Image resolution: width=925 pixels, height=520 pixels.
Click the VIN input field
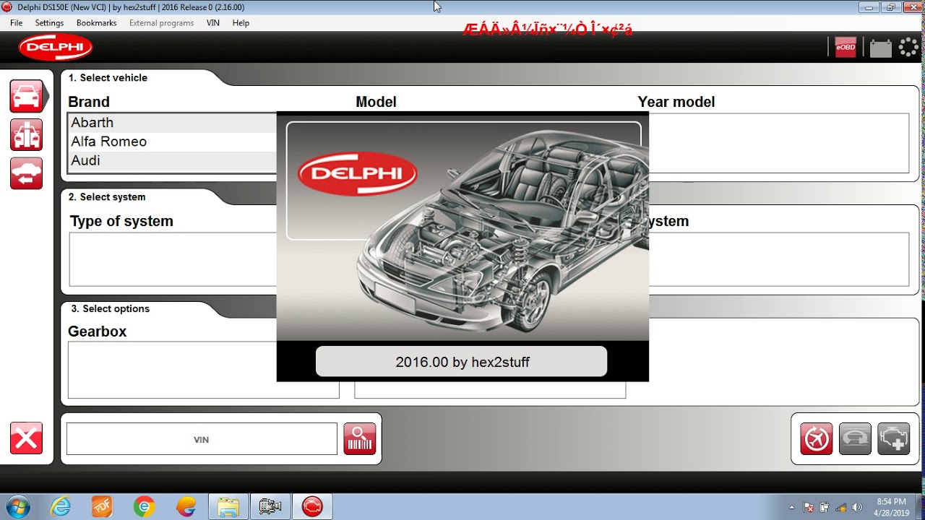coord(202,439)
